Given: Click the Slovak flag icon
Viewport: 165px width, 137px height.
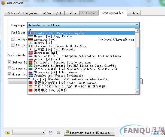Looking at the screenshot, I should 30,72.
